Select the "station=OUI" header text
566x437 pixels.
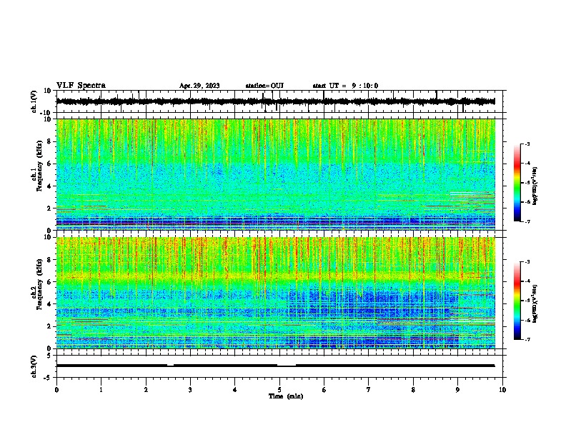coord(264,86)
